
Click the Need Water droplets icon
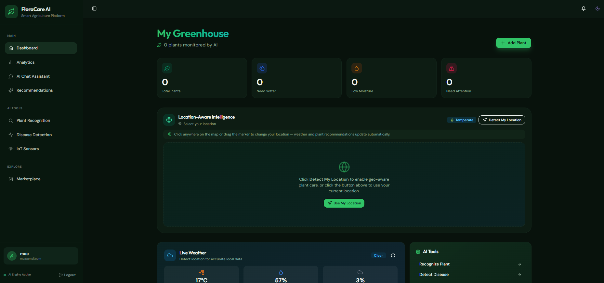tap(262, 68)
